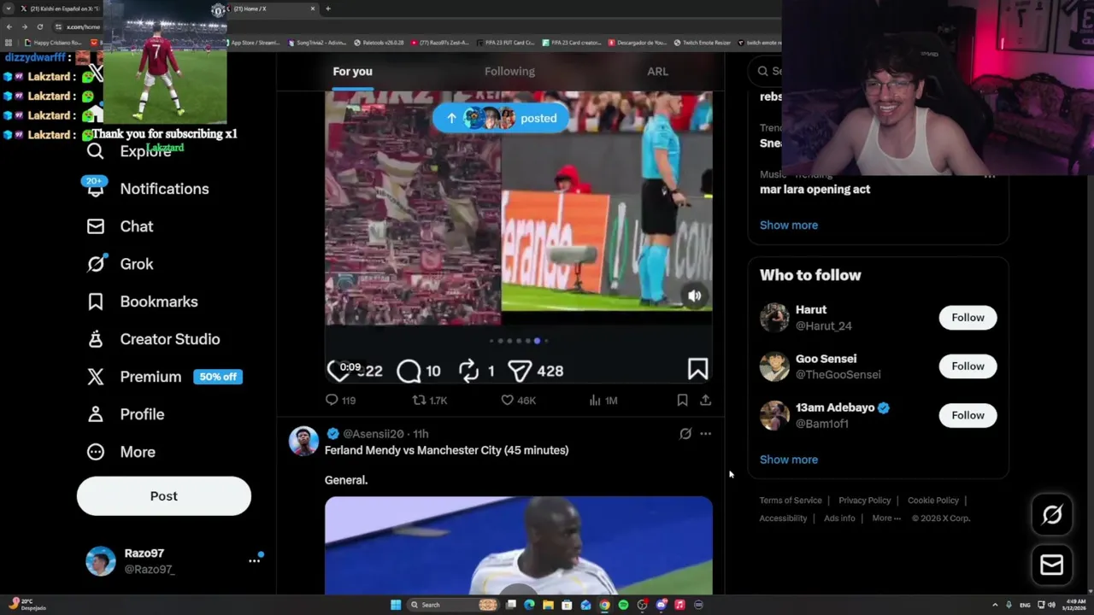View analytics showing 1M views
The height and width of the screenshot is (615, 1094).
point(603,400)
